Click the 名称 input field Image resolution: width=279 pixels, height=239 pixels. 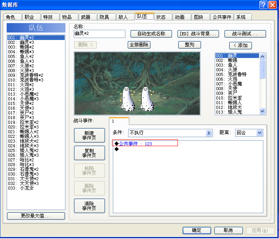[100, 34]
